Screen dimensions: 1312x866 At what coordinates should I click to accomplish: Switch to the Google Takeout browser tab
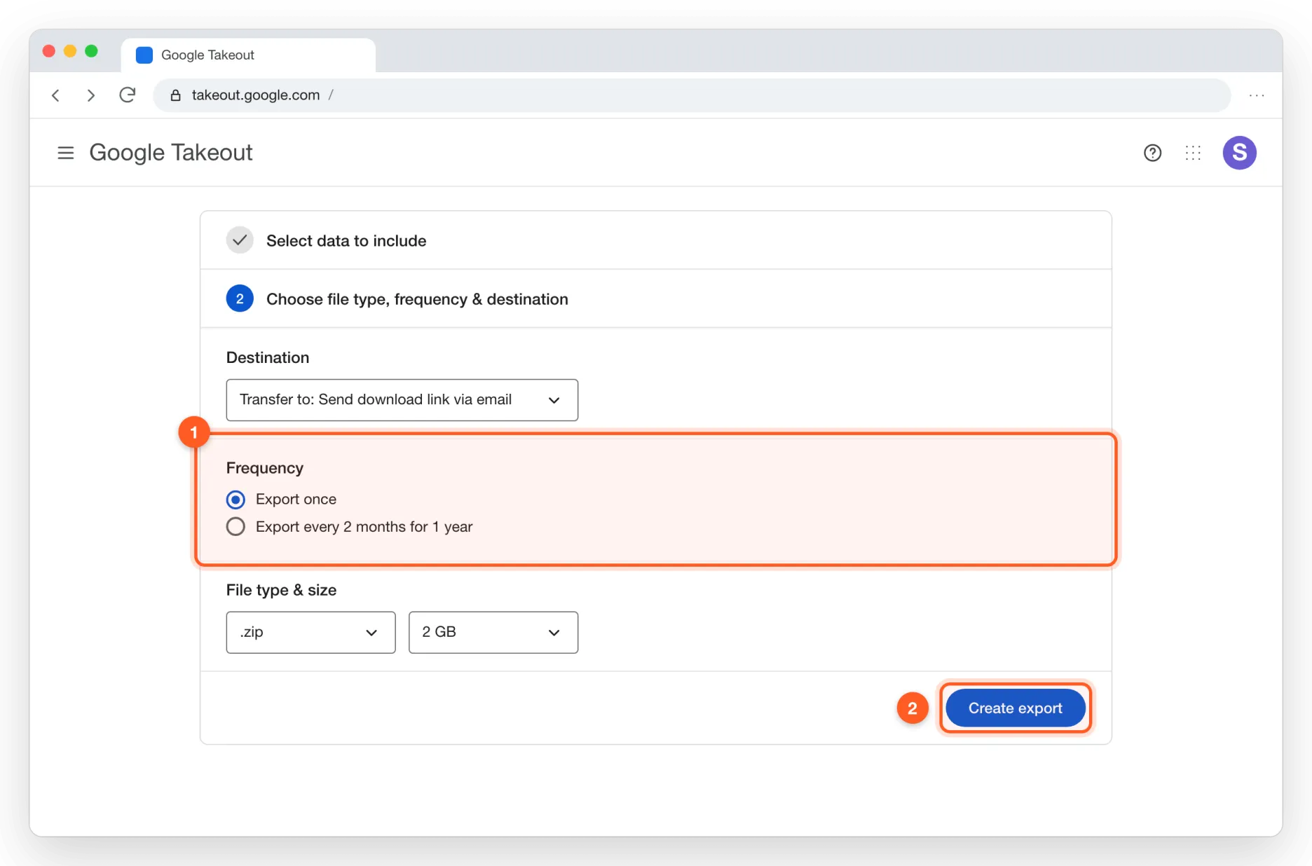click(x=248, y=55)
